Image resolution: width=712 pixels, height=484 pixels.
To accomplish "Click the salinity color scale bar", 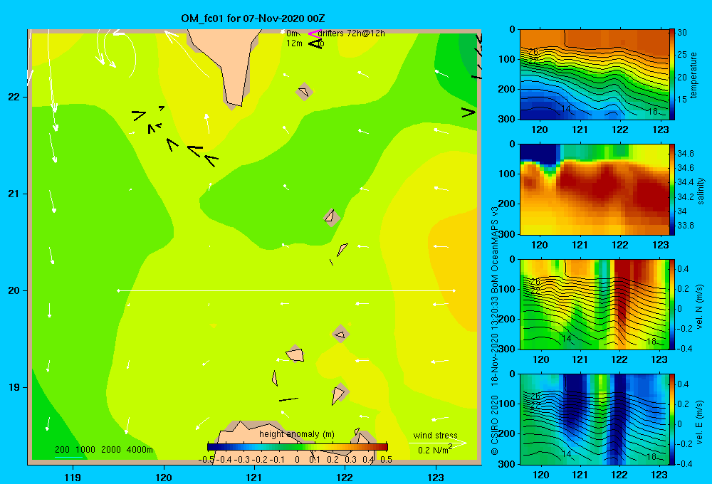I will coord(671,190).
